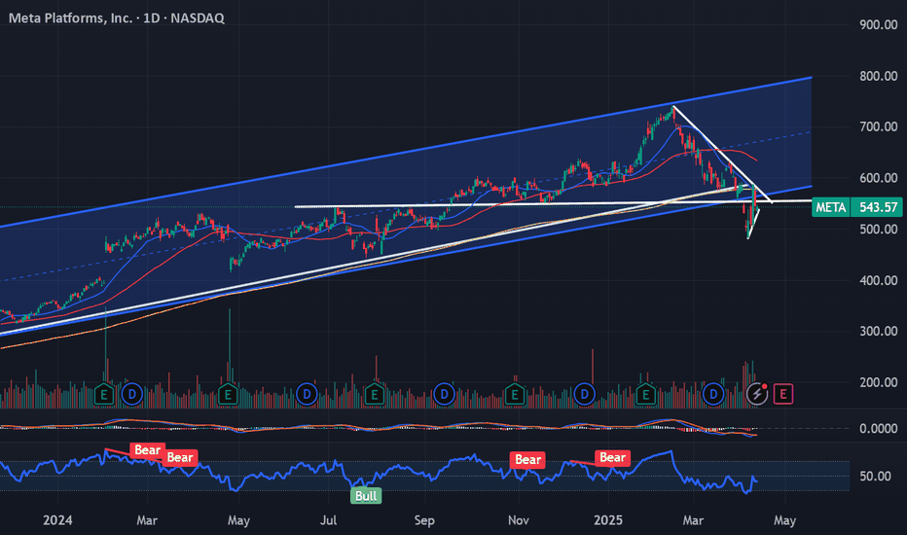Click the 400.00 price axis label
Image resolution: width=907 pixels, height=535 pixels.
[878, 280]
